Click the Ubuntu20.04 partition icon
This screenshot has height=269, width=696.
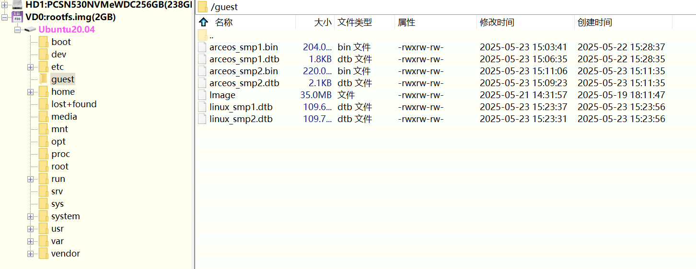point(30,30)
